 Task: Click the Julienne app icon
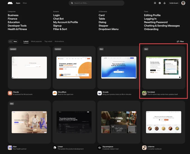tap(144, 148)
